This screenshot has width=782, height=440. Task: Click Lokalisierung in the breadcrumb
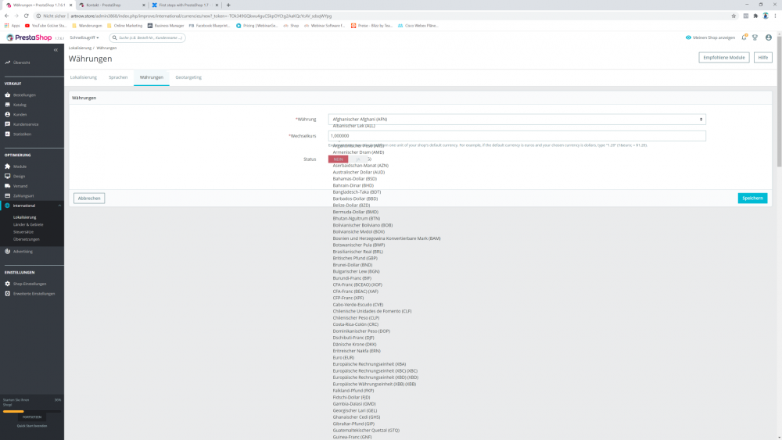click(x=80, y=48)
